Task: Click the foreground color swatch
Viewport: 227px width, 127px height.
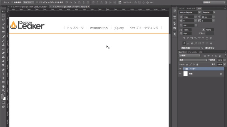Action: (x=2, y=97)
